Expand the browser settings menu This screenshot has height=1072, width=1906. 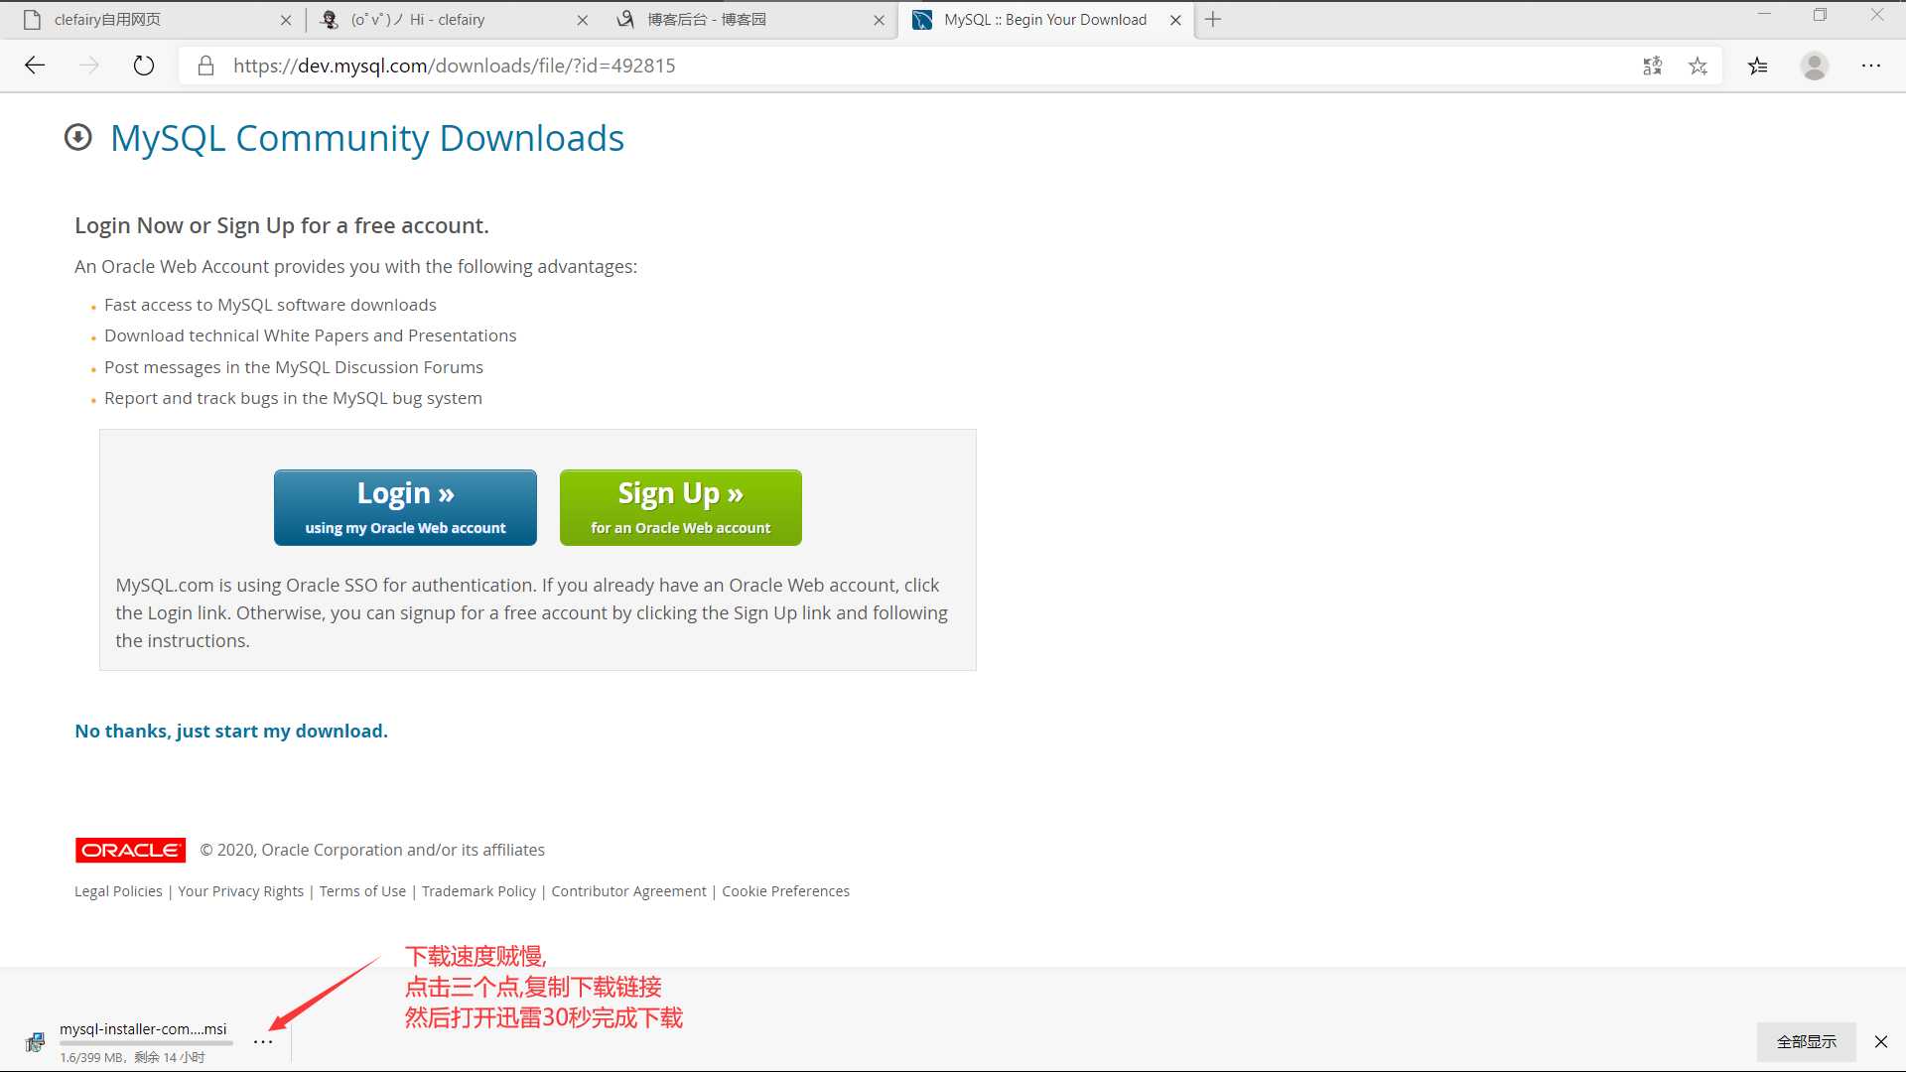1874,66
